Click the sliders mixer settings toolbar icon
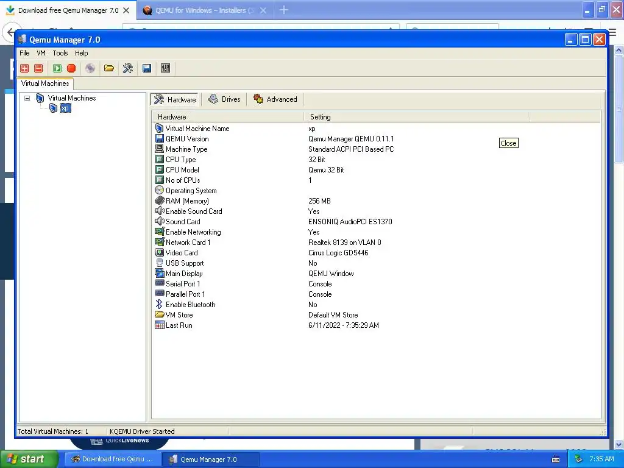This screenshot has width=624, height=468. pyautogui.click(x=166, y=68)
